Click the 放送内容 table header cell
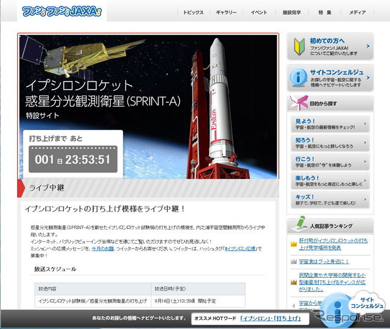 (93, 289)
